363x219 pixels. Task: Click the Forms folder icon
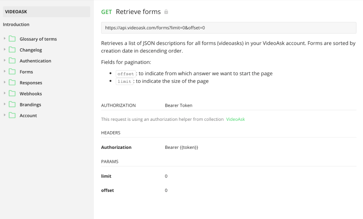pyautogui.click(x=12, y=71)
